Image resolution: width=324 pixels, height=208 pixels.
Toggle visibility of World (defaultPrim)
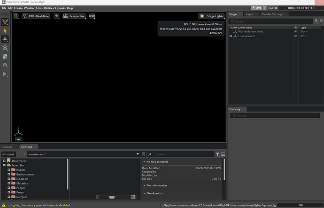point(296,31)
